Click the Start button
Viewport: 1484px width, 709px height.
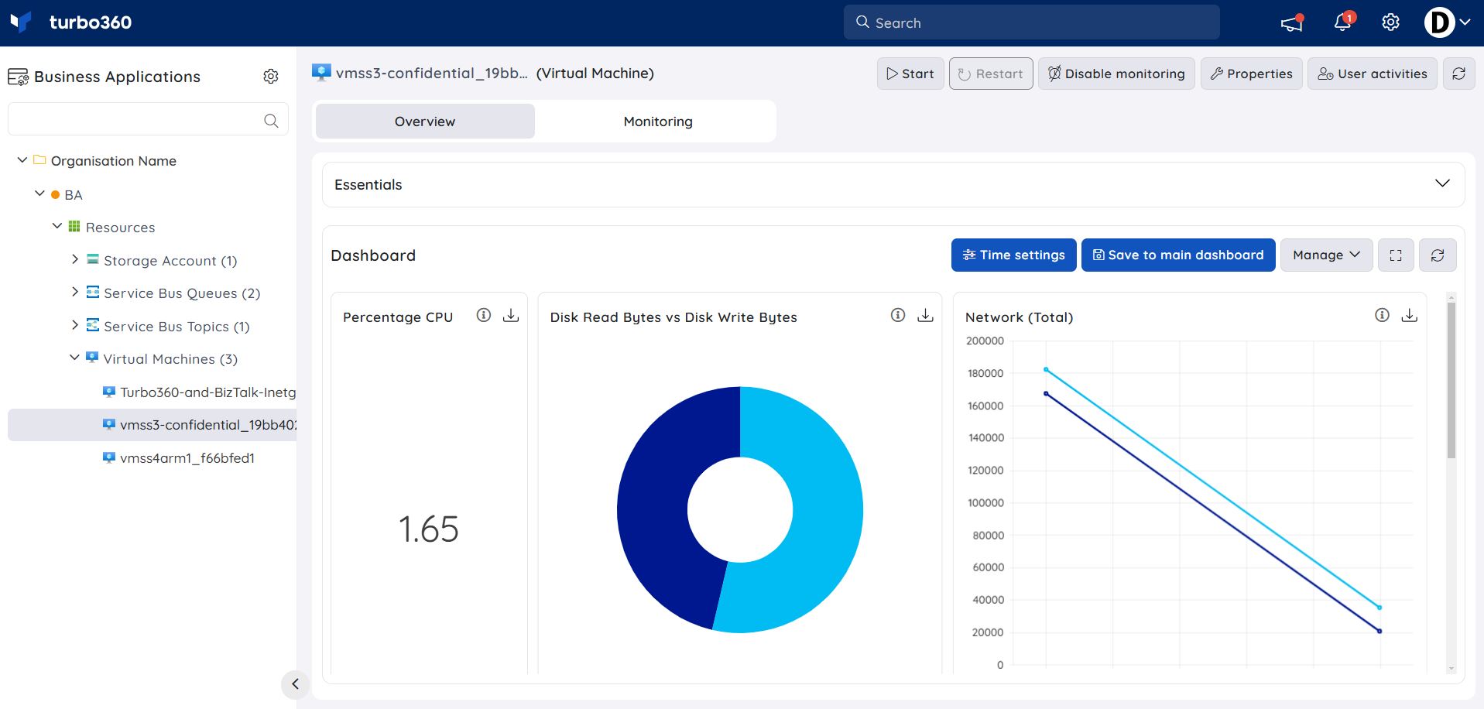click(x=910, y=74)
